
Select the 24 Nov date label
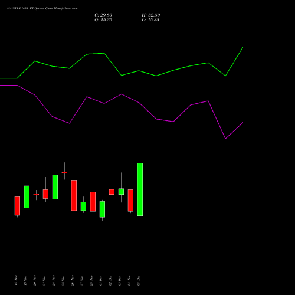point(54,280)
